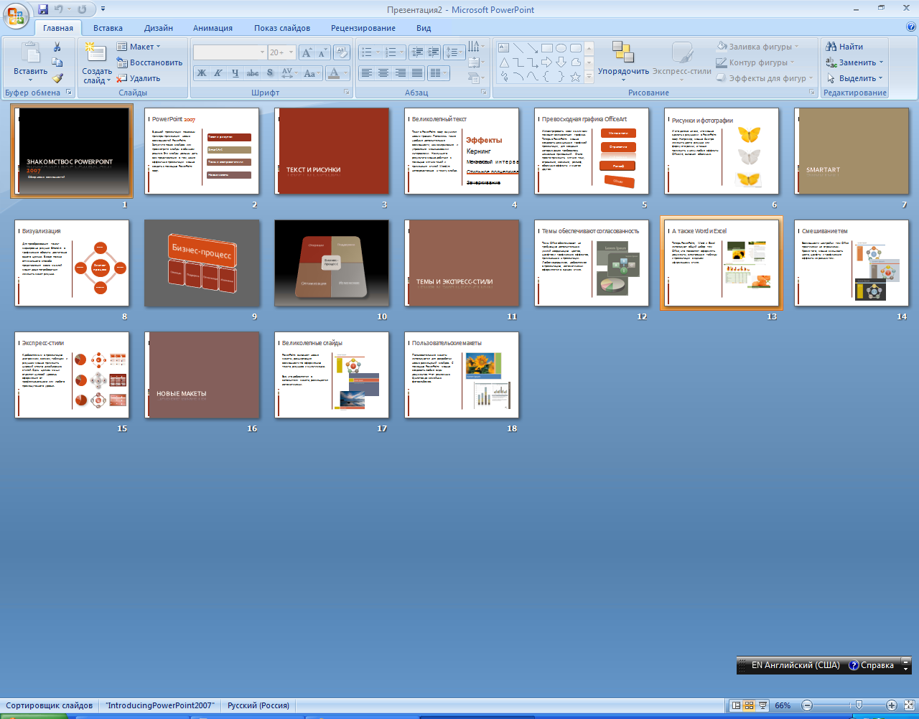Increase font size with grow font icon
The height and width of the screenshot is (719, 919).
[307, 52]
